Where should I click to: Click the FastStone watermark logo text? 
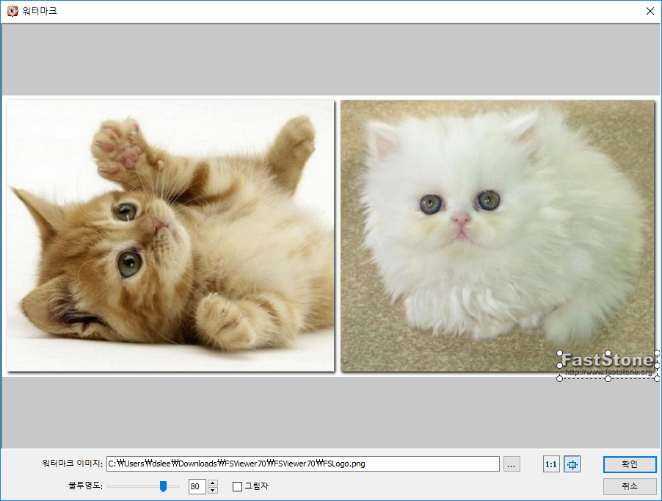608,361
